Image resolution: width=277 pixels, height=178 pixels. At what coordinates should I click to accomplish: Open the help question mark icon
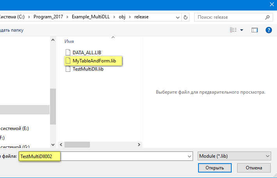268,30
